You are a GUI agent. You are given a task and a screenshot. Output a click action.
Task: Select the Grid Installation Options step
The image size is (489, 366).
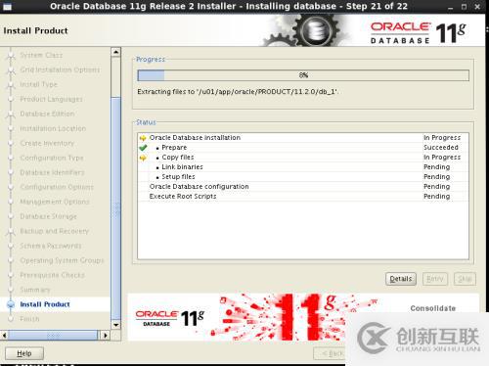pyautogui.click(x=60, y=69)
